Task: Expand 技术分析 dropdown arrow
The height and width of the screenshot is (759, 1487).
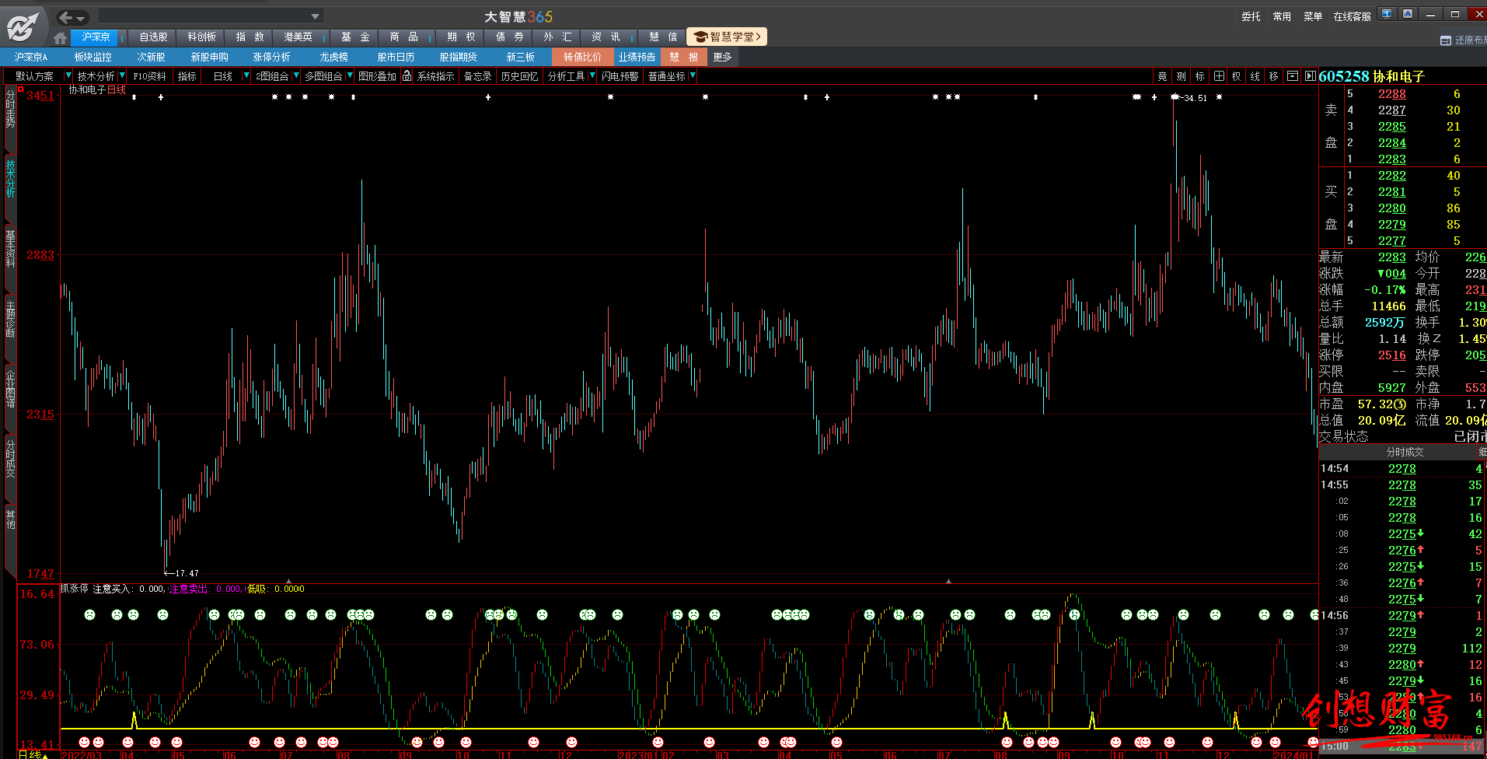Action: [122, 75]
